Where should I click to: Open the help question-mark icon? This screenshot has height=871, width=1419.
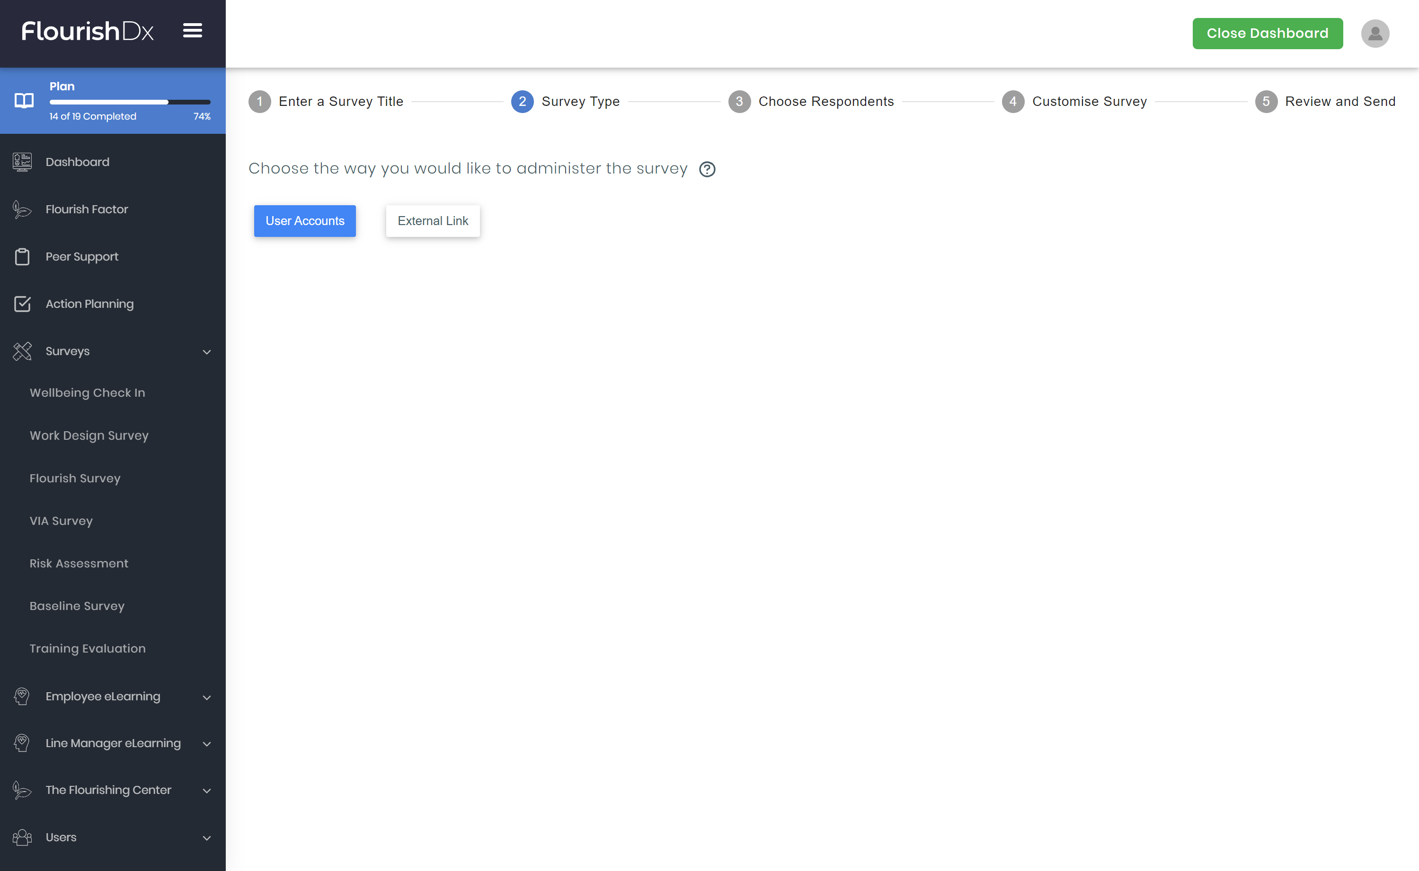(x=707, y=169)
